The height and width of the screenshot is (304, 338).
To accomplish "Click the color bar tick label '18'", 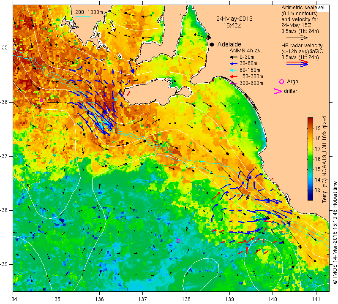I will [x=318, y=138].
